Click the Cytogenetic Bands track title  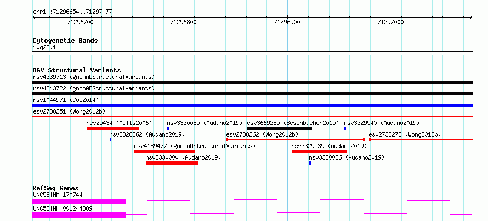point(65,41)
